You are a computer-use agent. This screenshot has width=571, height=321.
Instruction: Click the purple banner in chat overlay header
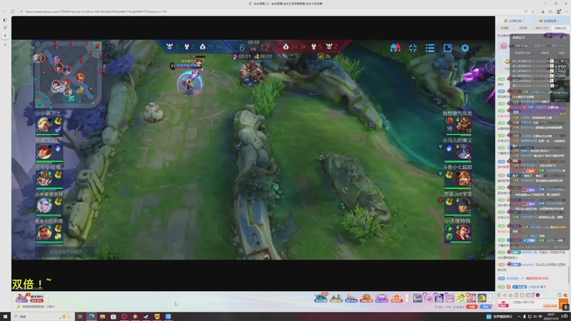(x=555, y=36)
